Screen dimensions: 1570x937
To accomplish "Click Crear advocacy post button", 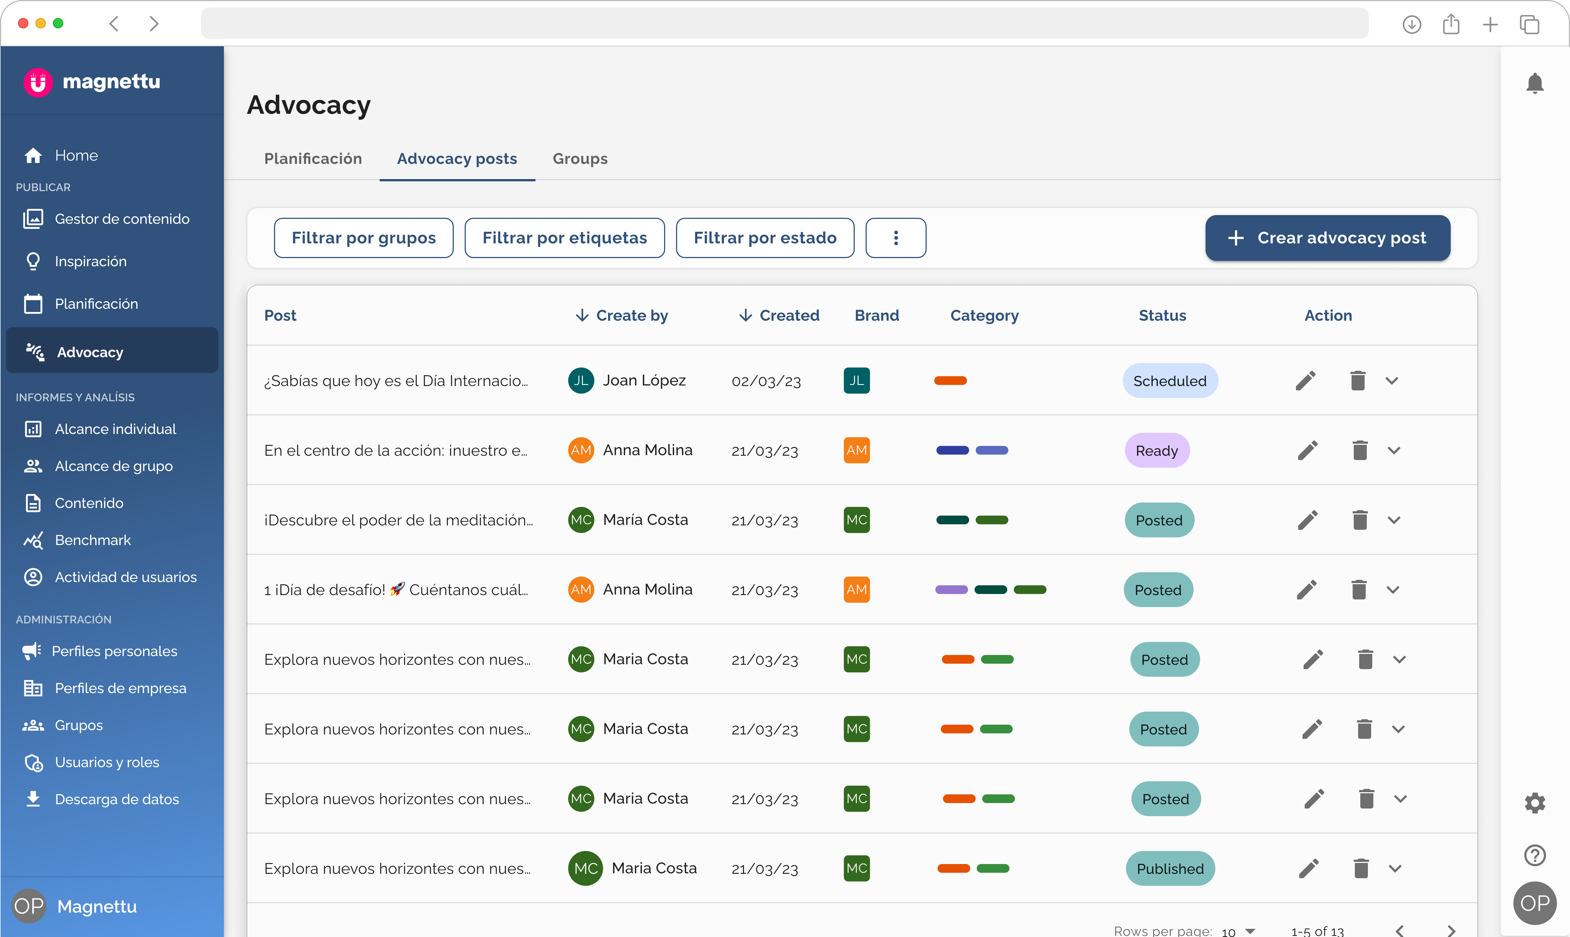I will [1327, 238].
